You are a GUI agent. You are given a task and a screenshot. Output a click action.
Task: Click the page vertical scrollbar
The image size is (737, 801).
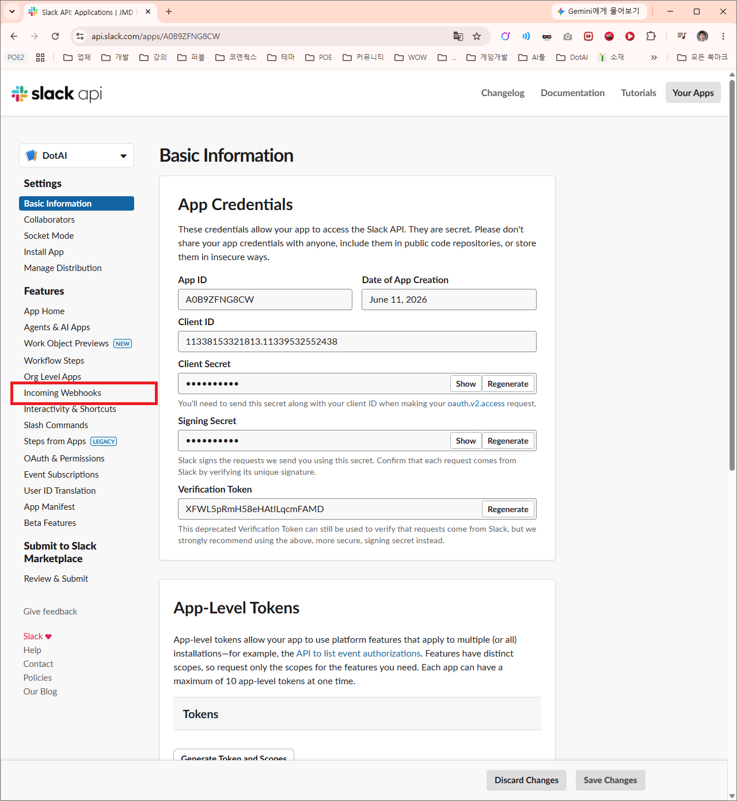click(x=732, y=275)
